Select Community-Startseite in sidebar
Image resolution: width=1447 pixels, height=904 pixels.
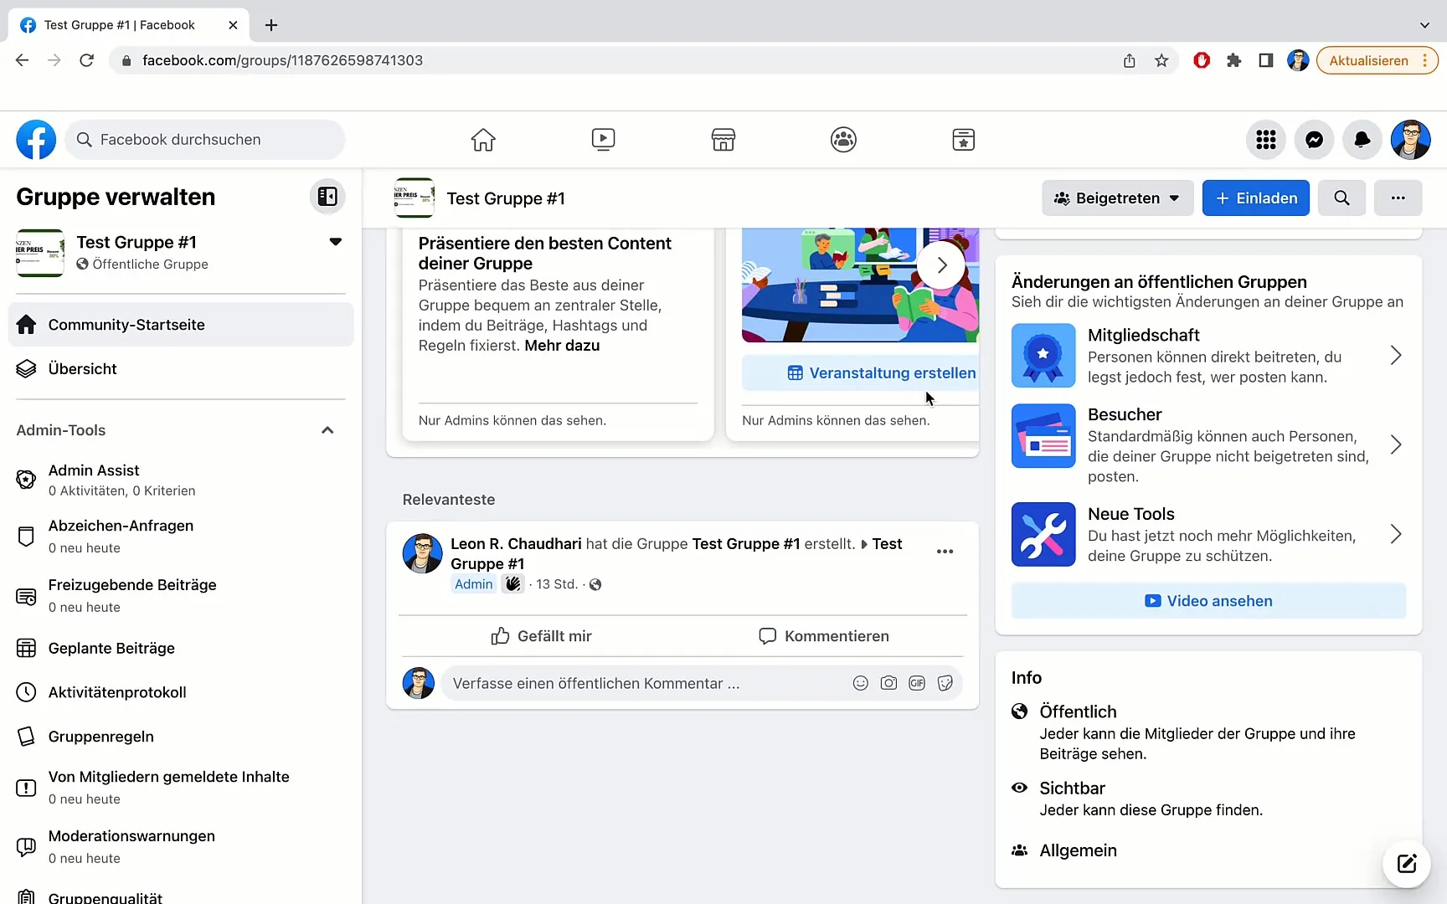point(181,325)
